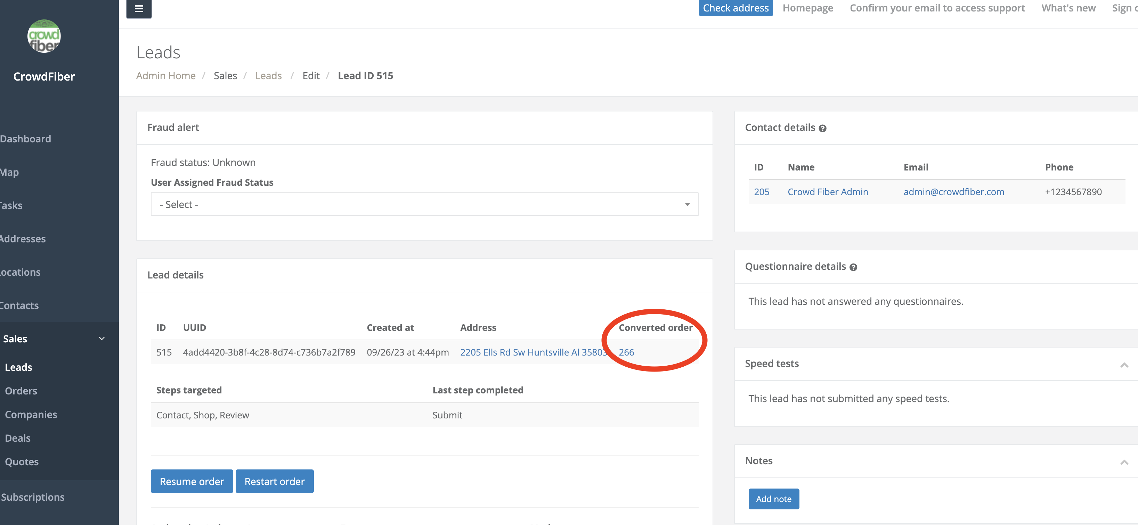Viewport: 1138px width, 525px height.
Task: Open Orders in the sidebar
Action: (x=21, y=391)
